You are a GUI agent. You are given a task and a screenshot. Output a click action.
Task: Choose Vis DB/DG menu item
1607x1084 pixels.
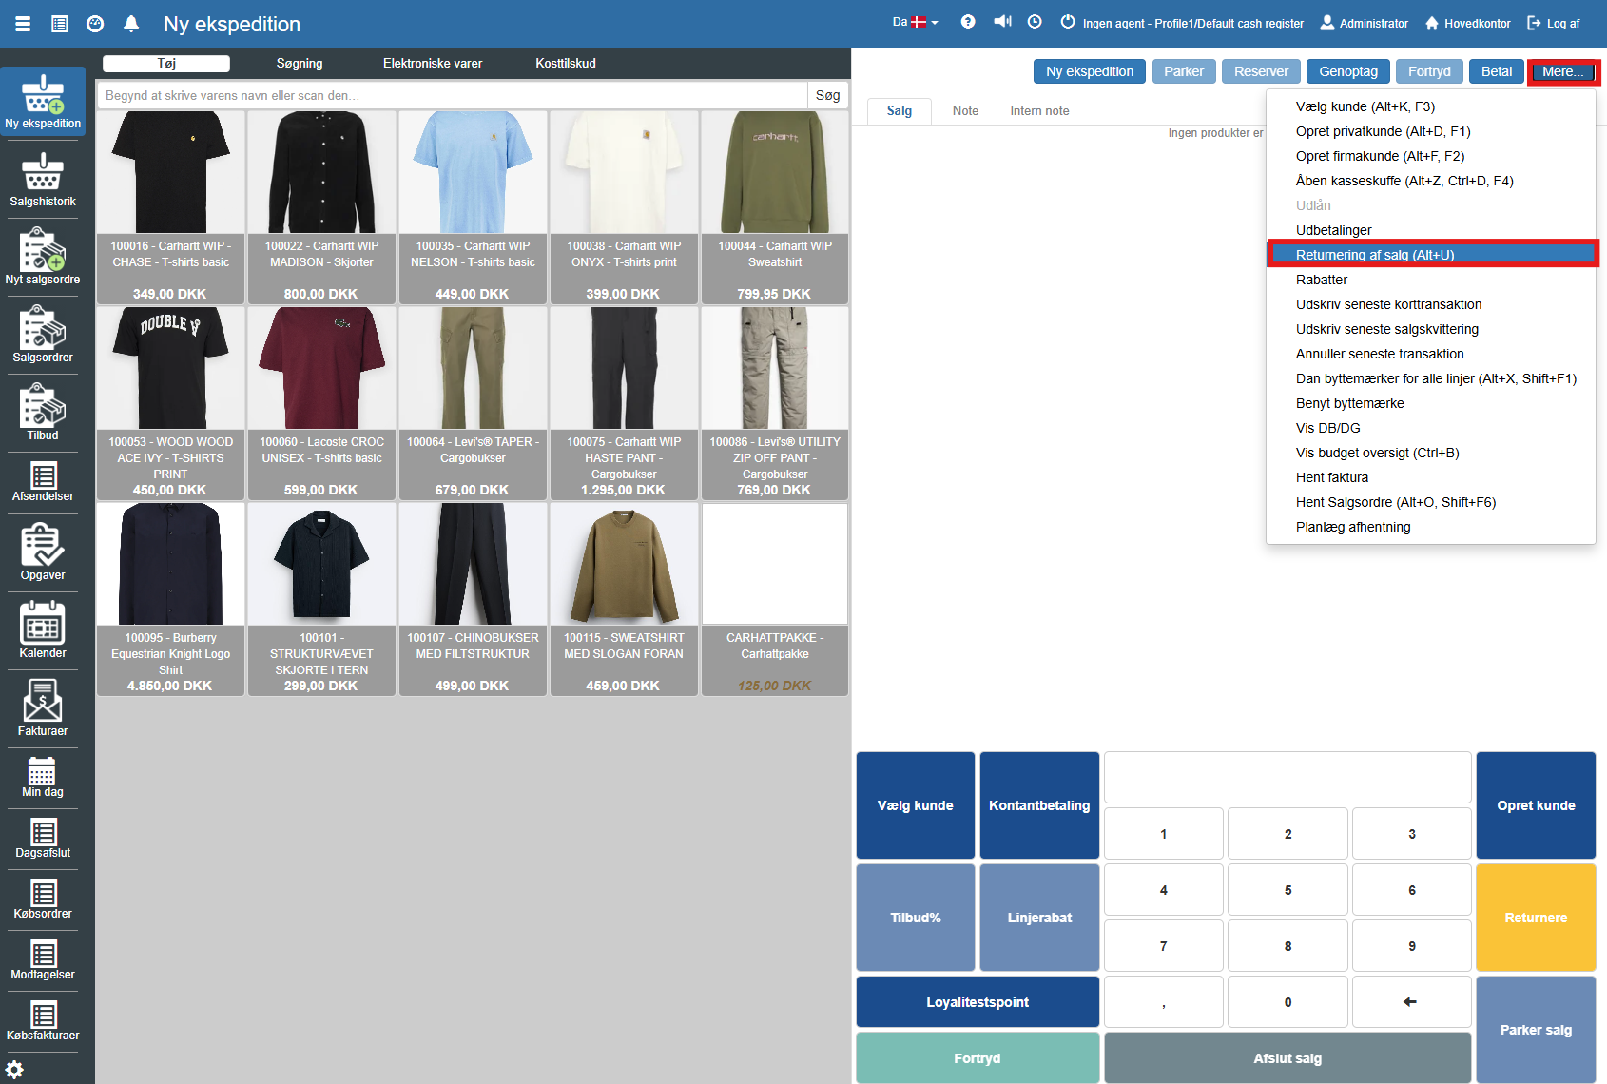point(1431,428)
